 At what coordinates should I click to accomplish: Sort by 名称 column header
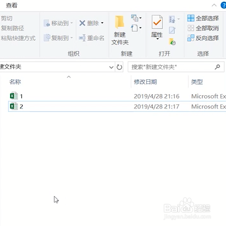(15, 82)
